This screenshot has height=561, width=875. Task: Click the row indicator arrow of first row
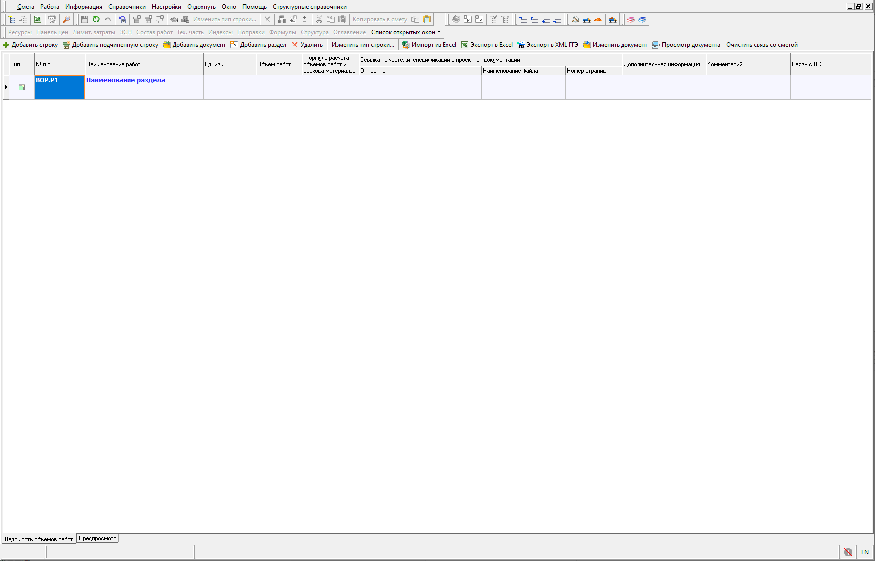point(6,87)
